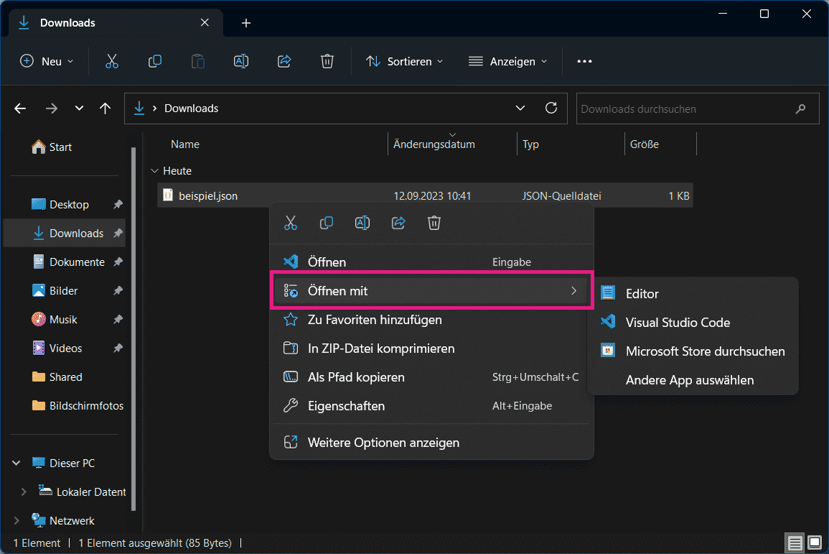829x554 pixels.
Task: Open the address bar history dropdown
Action: point(520,109)
